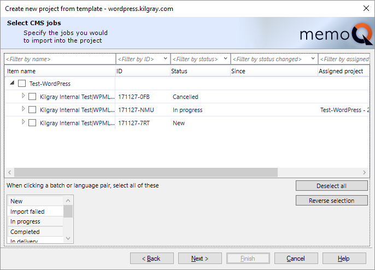The height and width of the screenshot is (270, 375).
Task: Open the Filter by status changed dropdown
Action: pos(313,58)
